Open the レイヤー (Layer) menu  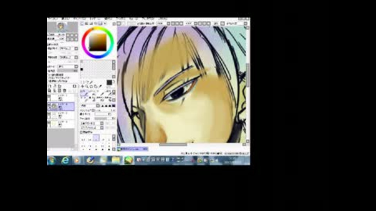pyautogui.click(x=94, y=19)
